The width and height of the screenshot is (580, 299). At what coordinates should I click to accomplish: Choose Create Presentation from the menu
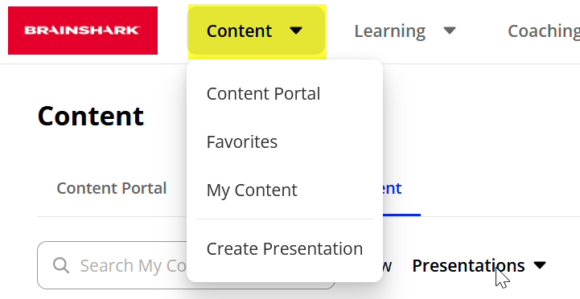point(285,248)
